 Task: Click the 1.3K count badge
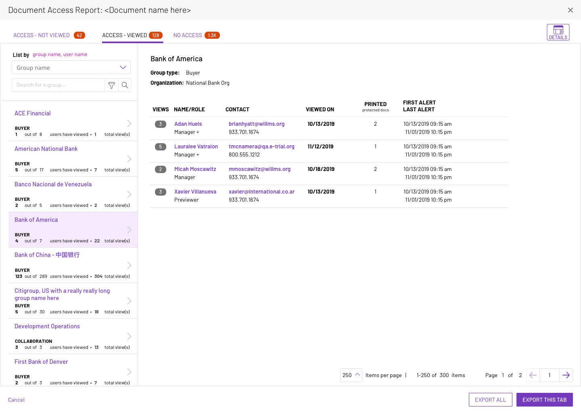pyautogui.click(x=212, y=35)
